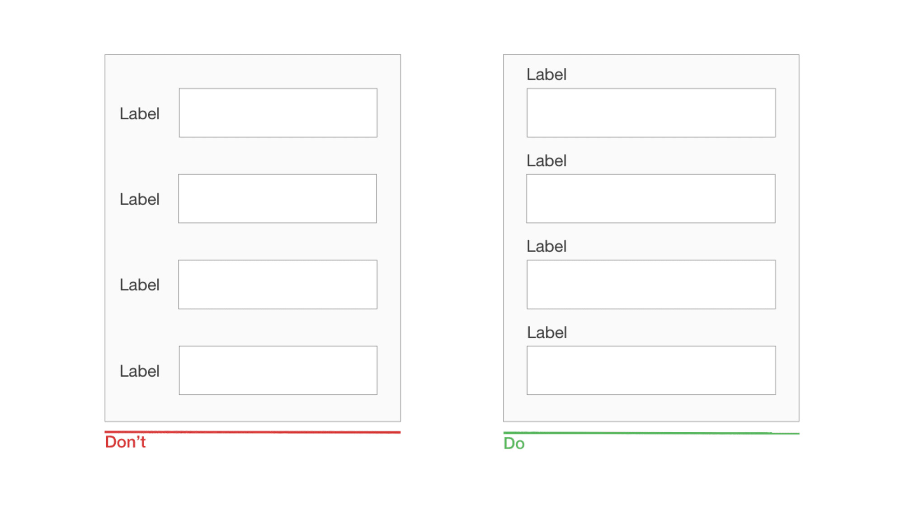Click the third input field in the Don't form
The height and width of the screenshot is (505, 904).
point(278,285)
